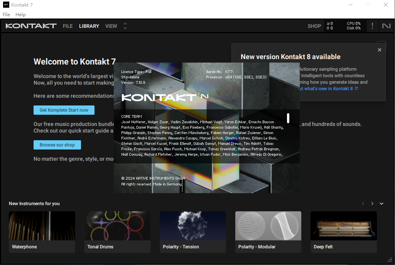Click the CORE TEAM heading in credits
This screenshot has width=395, height=265.
point(132,117)
